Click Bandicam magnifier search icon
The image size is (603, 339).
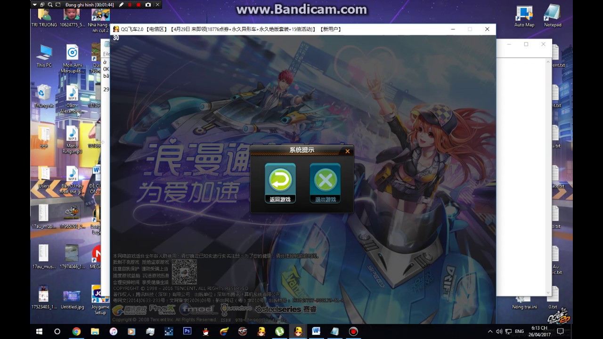(49, 5)
